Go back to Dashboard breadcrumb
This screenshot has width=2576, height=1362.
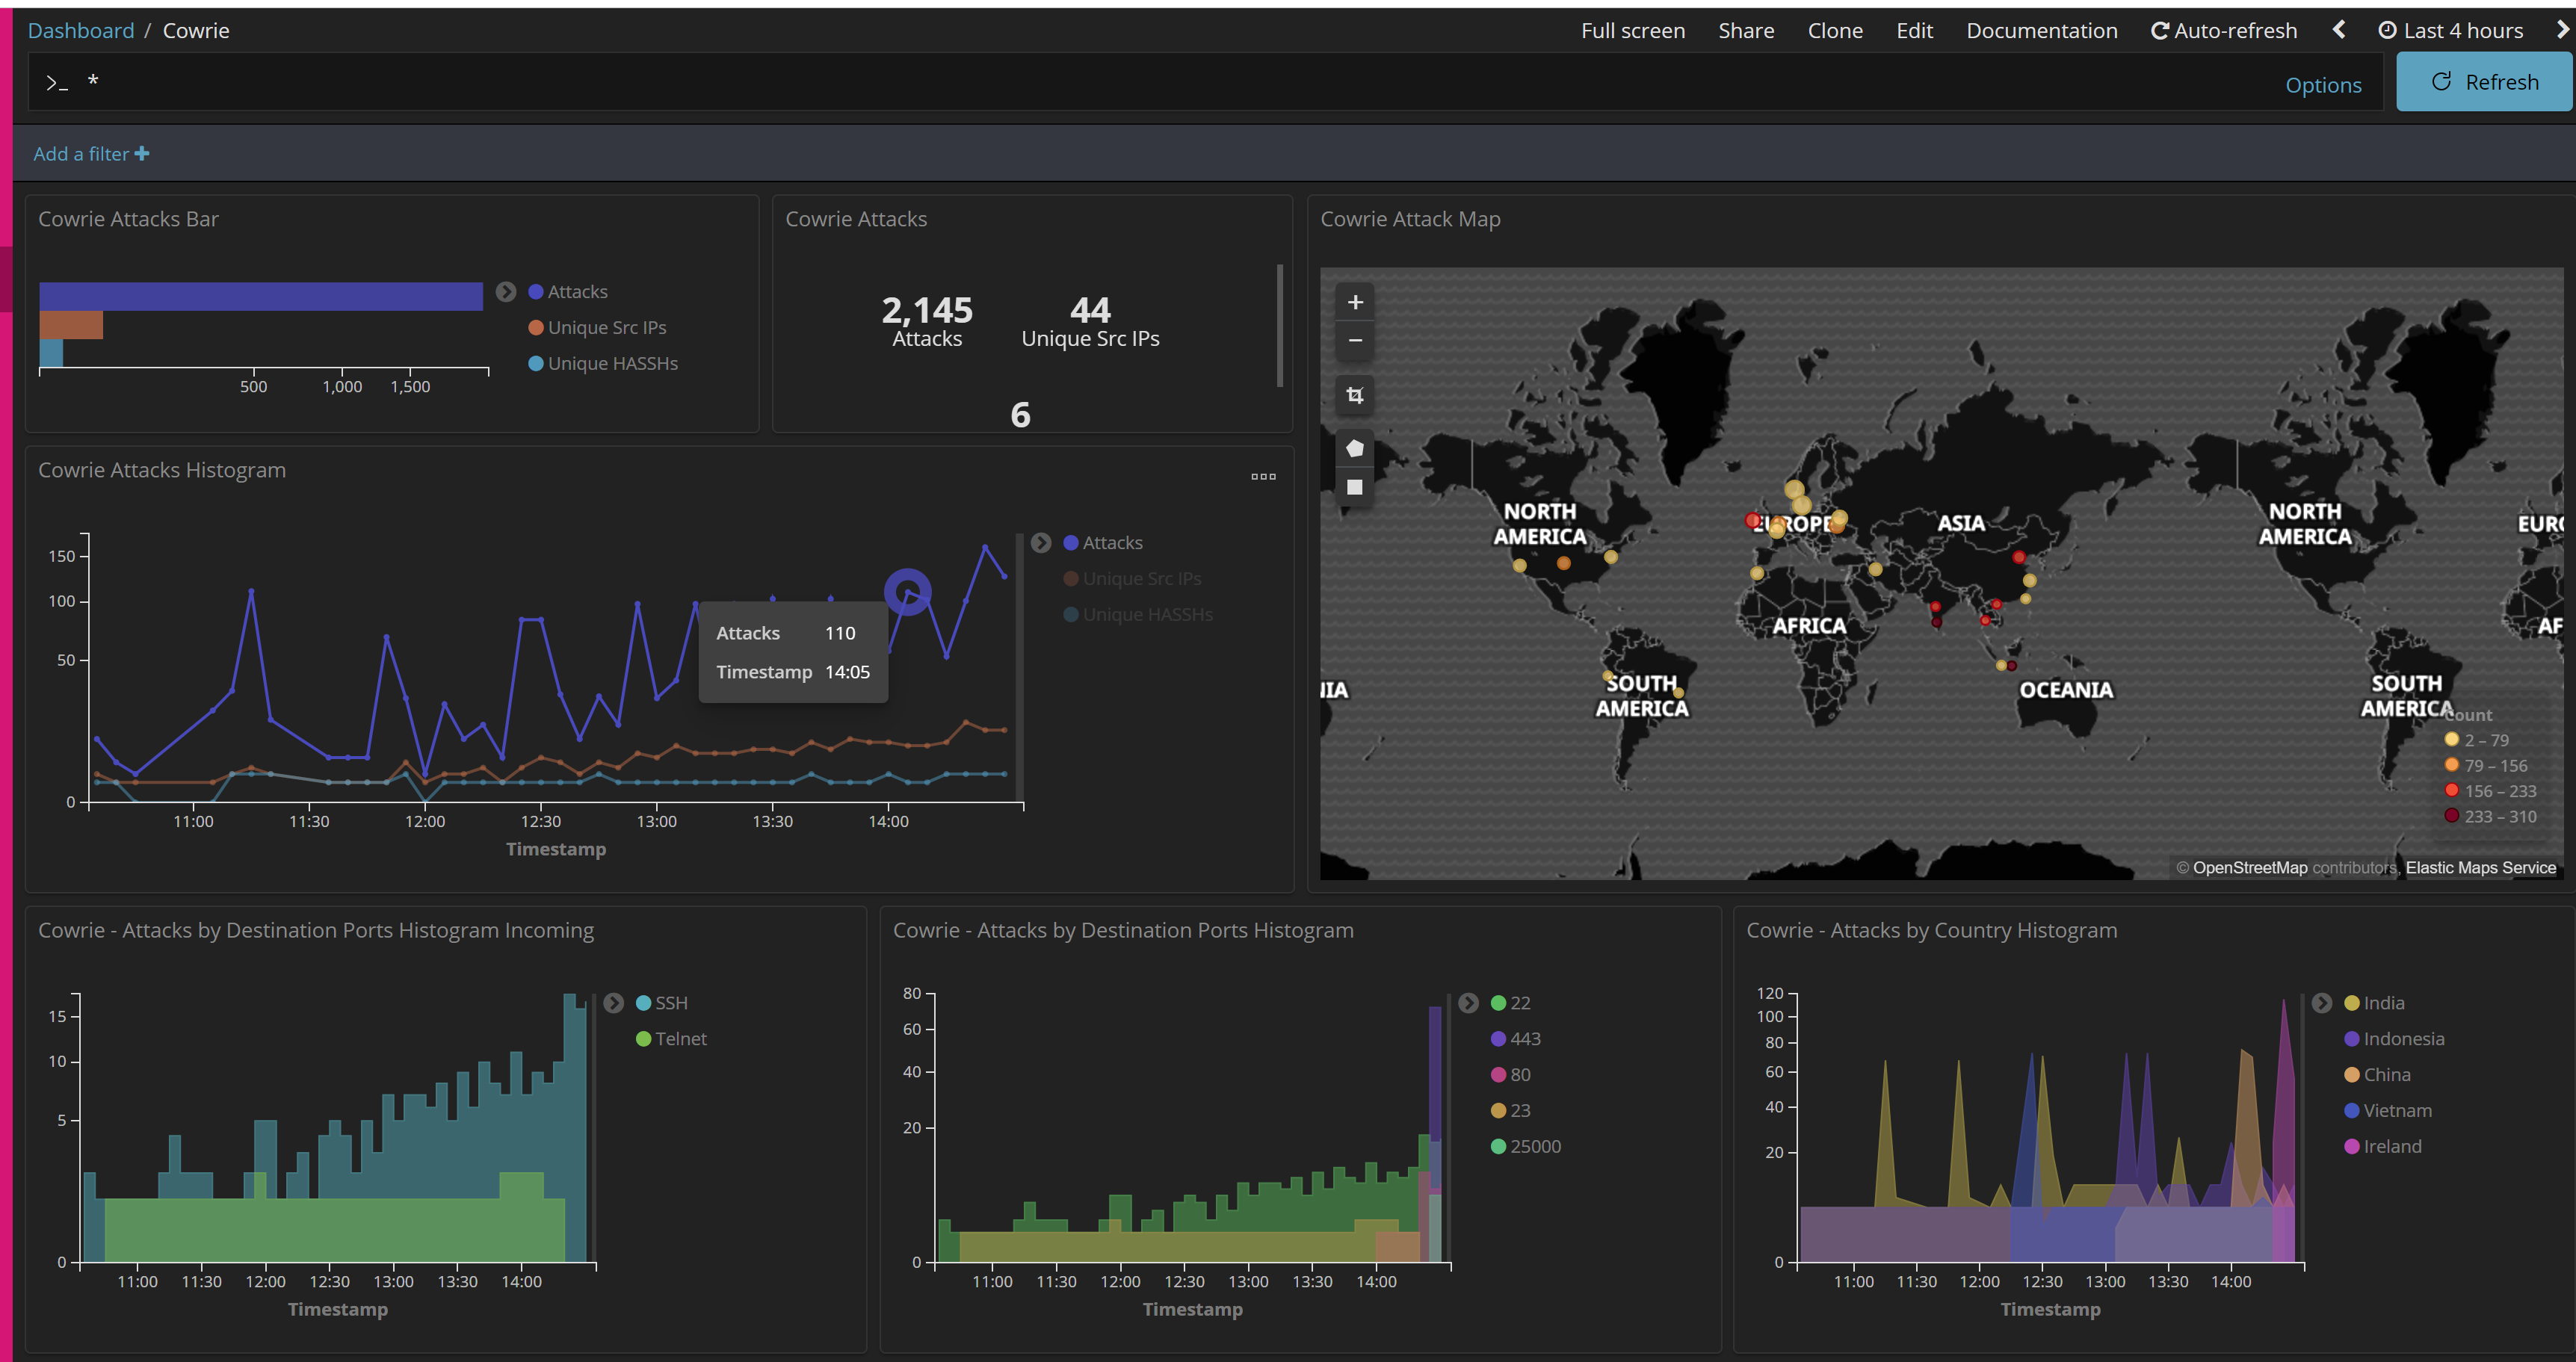point(81,31)
